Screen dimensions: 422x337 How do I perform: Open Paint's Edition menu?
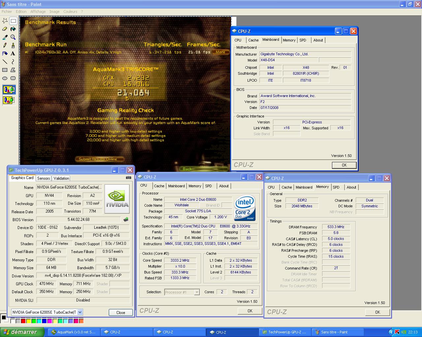(21, 12)
